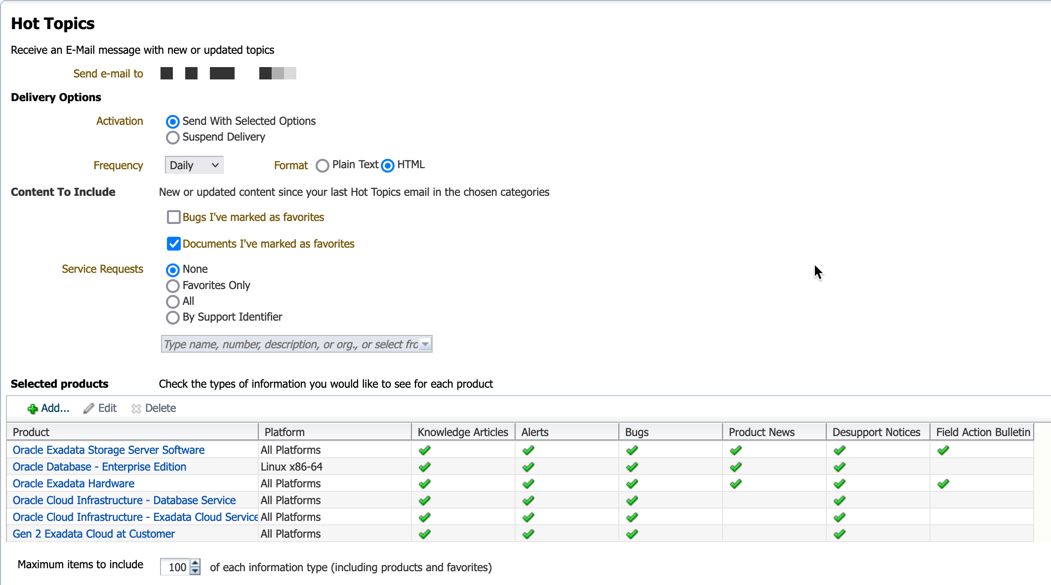Toggle Bugs checkmark for Gen 2 Exadata Cloud at Customer
The image size is (1051, 585).
point(632,533)
